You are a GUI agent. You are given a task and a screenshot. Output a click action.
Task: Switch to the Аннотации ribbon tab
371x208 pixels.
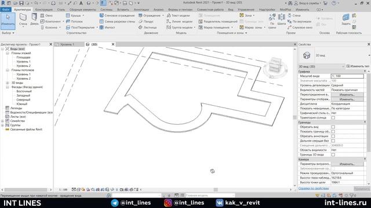pos(141,10)
